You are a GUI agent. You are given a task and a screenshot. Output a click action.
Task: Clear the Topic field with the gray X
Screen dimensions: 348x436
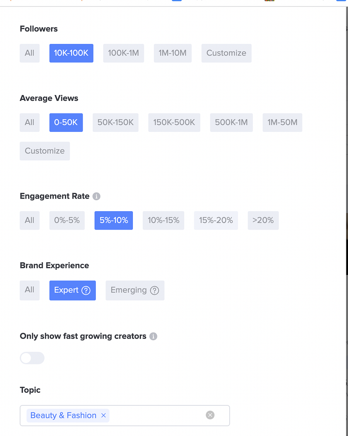pyautogui.click(x=210, y=415)
